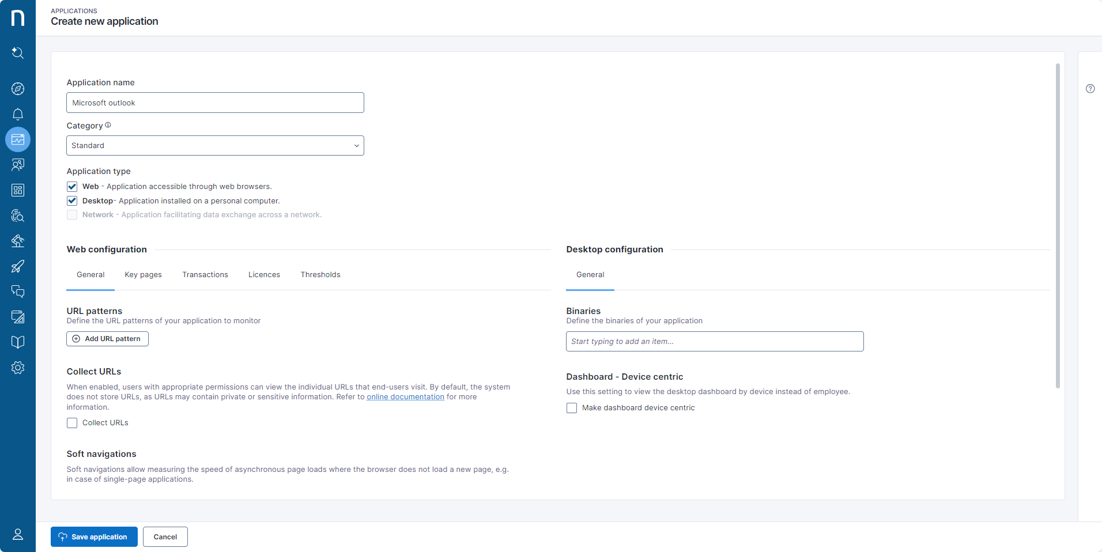
Task: Click the chat bubbles icon in sidebar
Action: click(18, 292)
